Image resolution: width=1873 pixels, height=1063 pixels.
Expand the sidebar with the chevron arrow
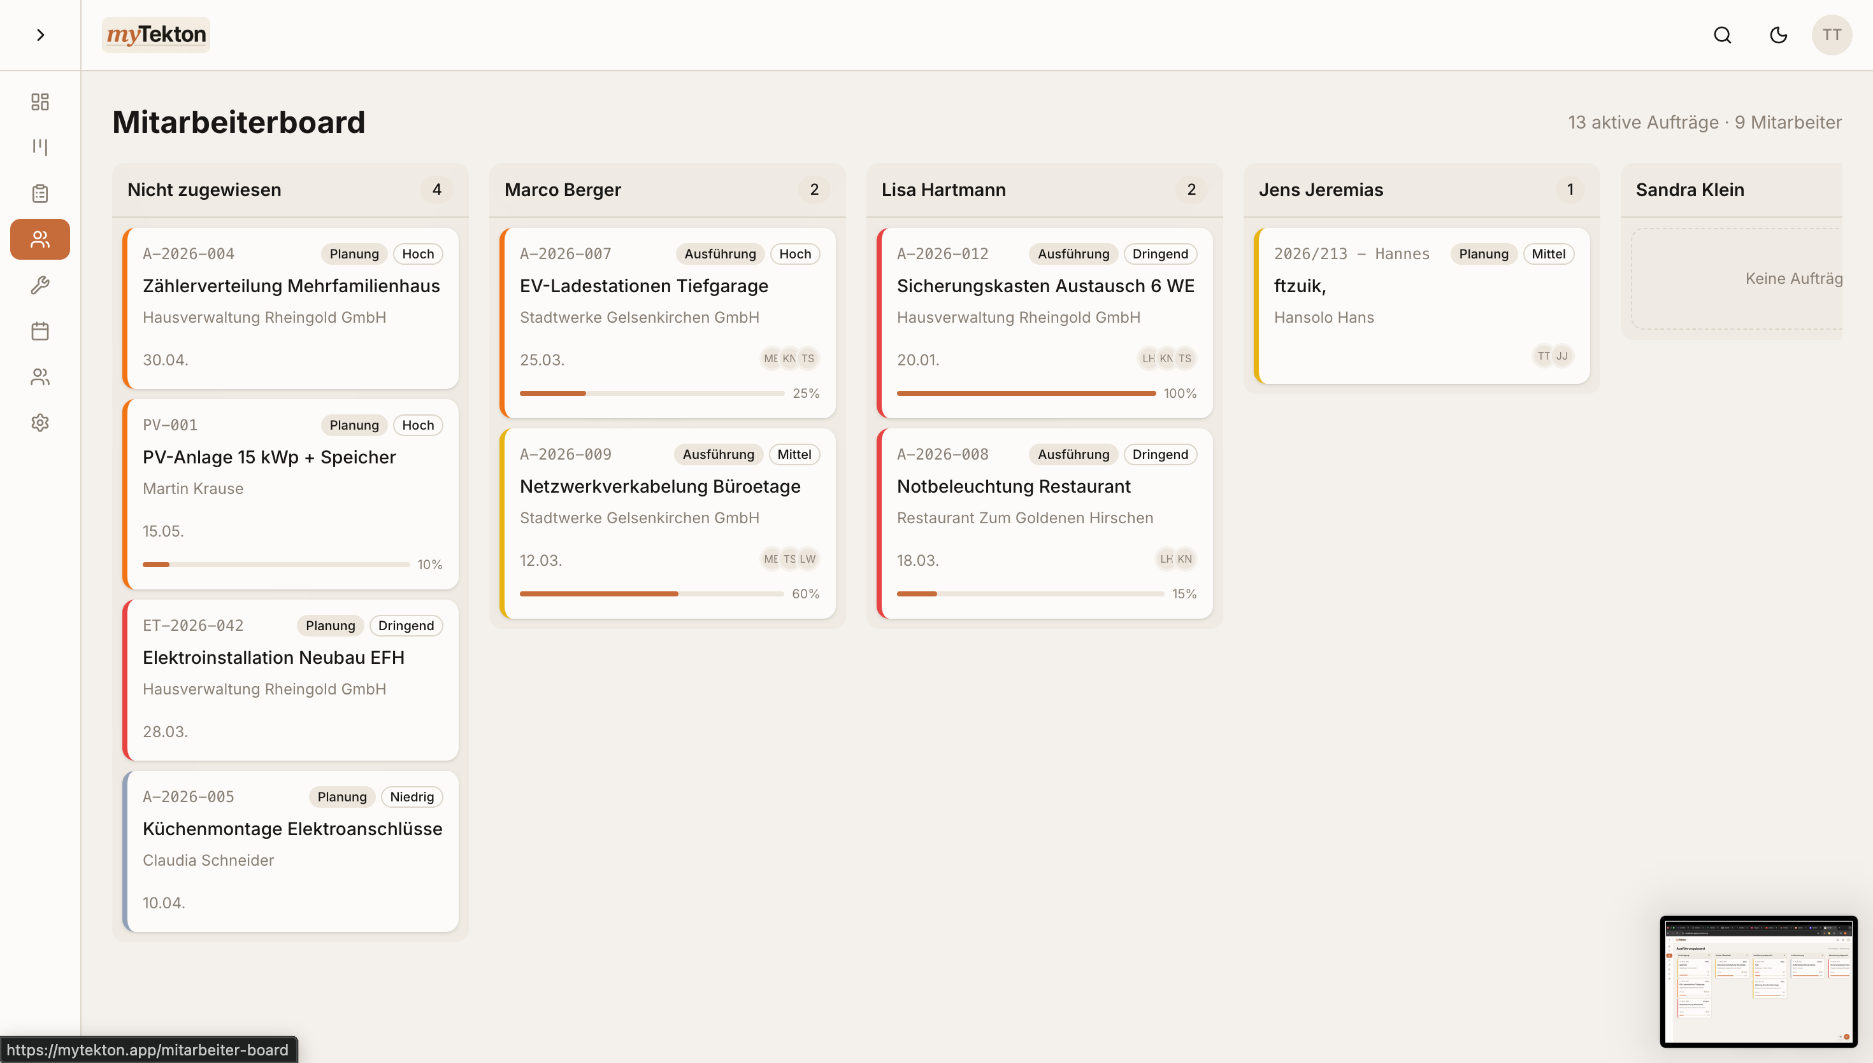40,35
